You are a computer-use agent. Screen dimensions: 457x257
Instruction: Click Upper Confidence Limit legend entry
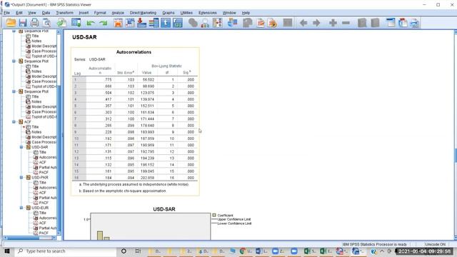(234, 219)
